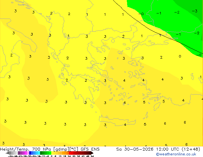
Task: Click the "[gdmp]" unit label
Action: click(61, 149)
